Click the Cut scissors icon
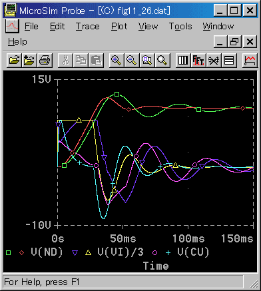Viewport: 261px width, 291px height. click(x=65, y=60)
